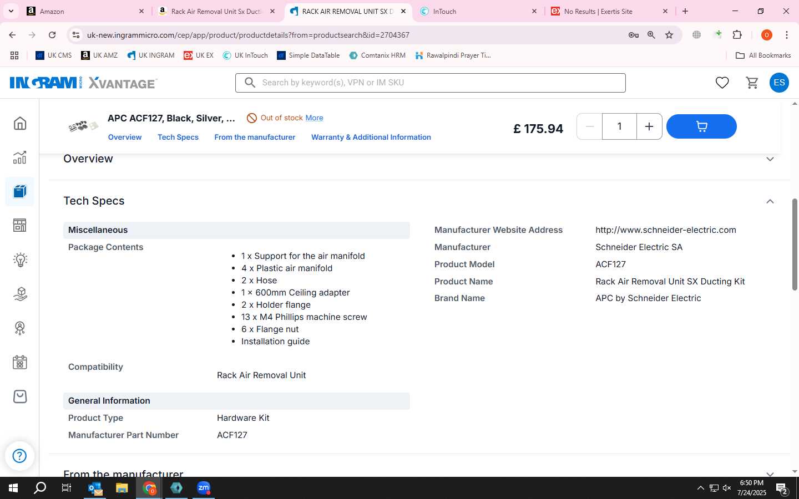This screenshot has width=799, height=499.
Task: Open the wishlist heart icon
Action: point(722,83)
